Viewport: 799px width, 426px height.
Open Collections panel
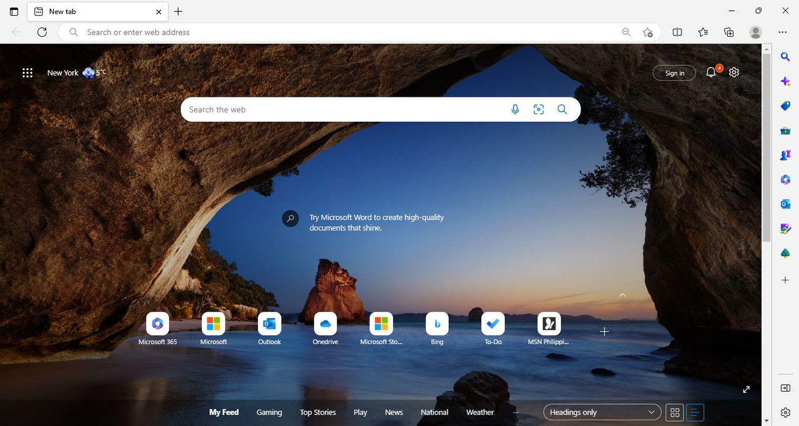coord(729,32)
